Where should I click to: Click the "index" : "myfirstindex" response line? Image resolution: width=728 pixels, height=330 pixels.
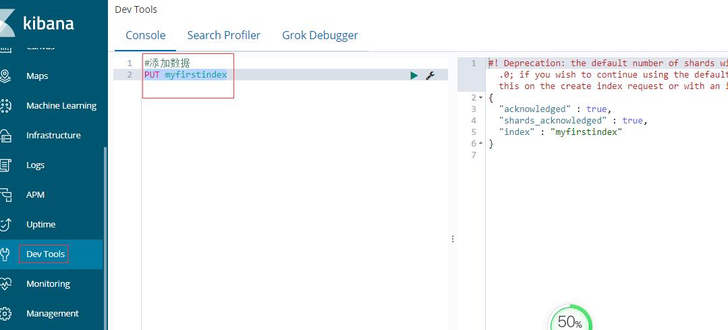(561, 132)
